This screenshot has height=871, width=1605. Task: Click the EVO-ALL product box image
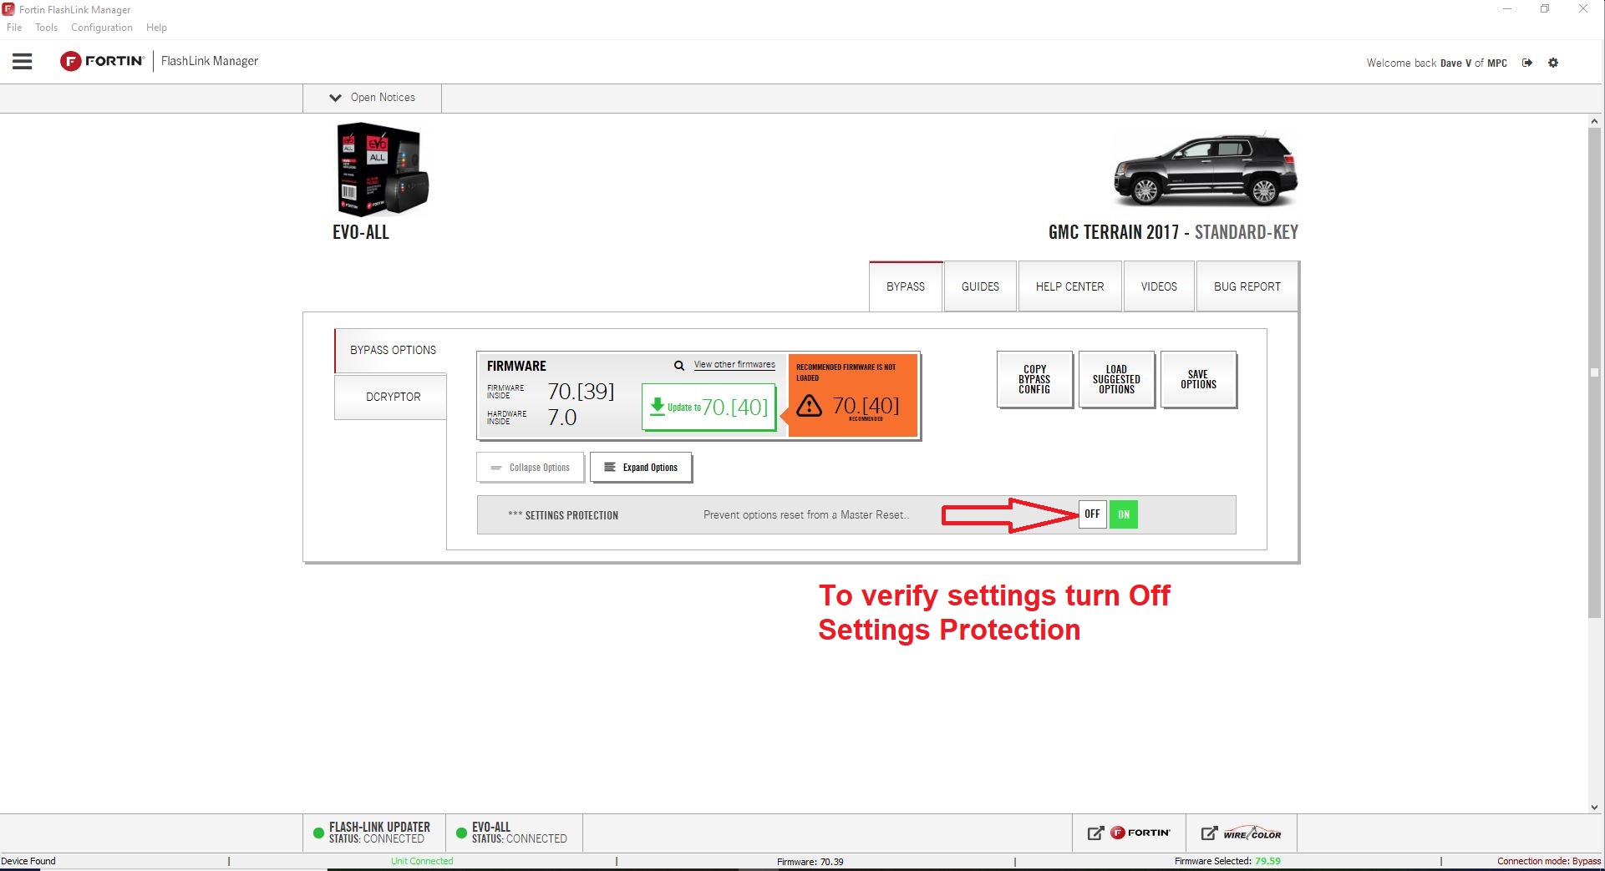pyautogui.click(x=382, y=170)
